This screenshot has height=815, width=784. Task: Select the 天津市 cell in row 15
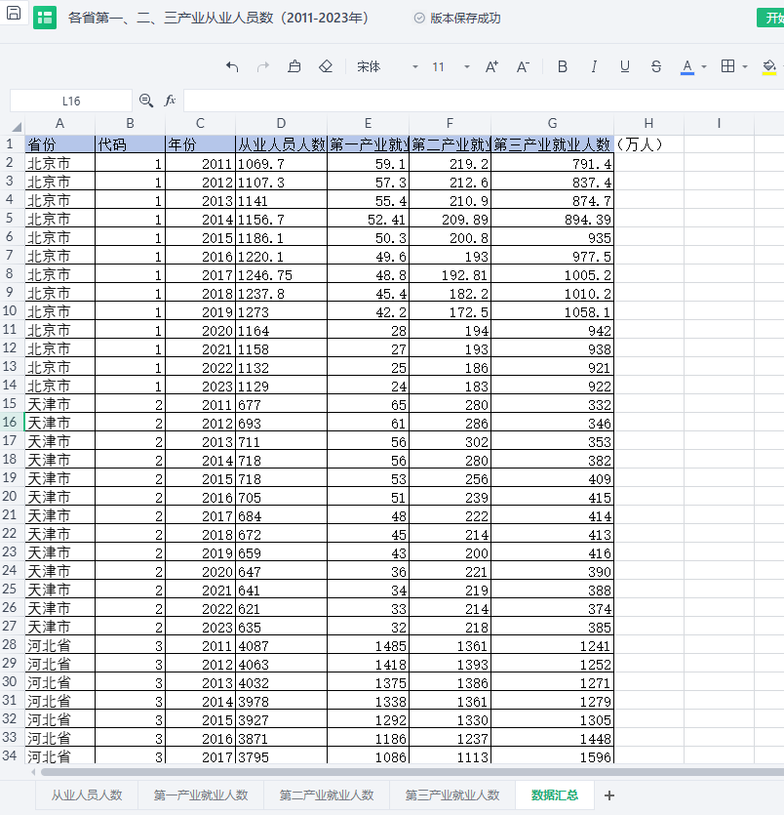pos(59,404)
